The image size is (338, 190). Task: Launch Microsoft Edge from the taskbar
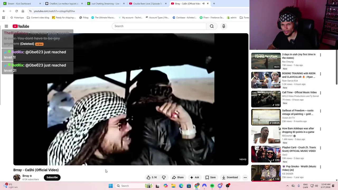tap(181, 186)
